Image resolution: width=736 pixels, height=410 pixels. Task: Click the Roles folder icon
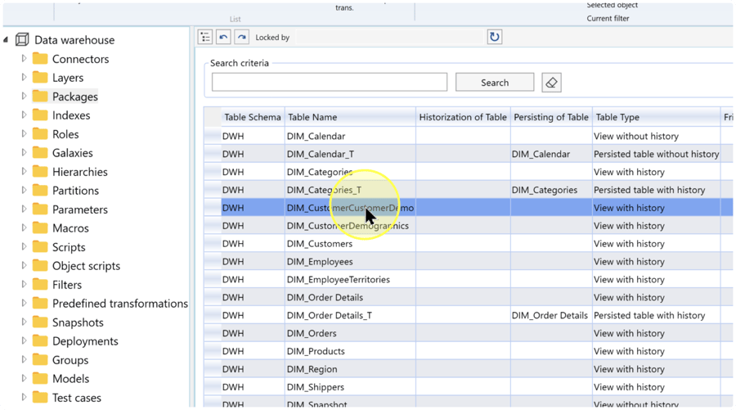pyautogui.click(x=40, y=134)
